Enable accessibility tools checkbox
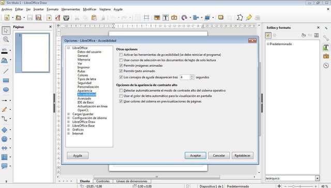Viewport: 331px width, 188px height. 121,54
